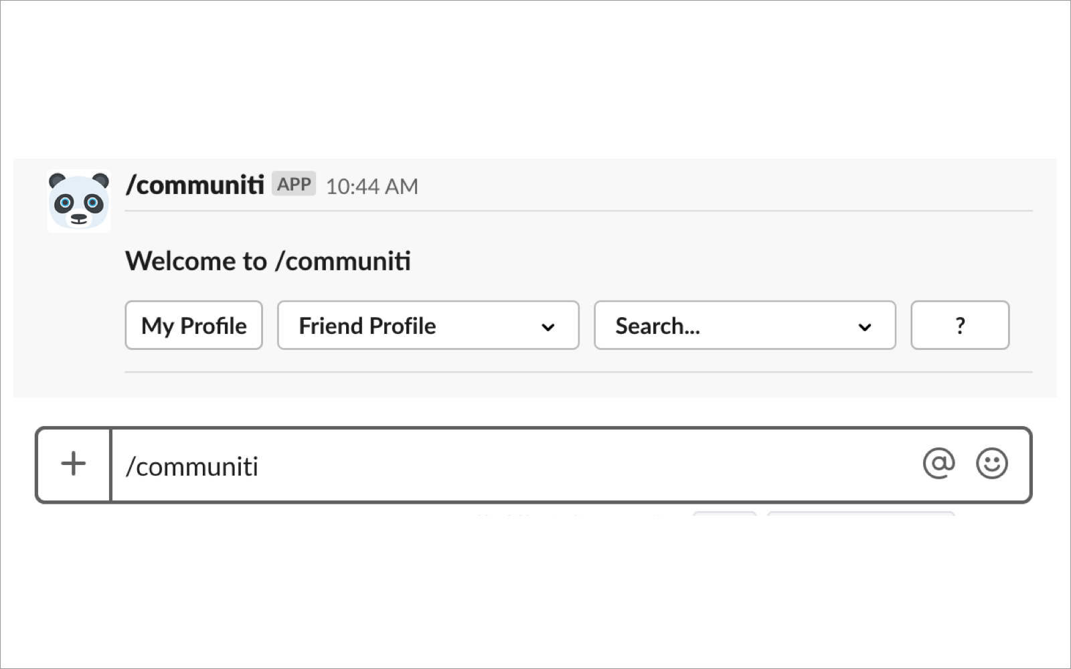Click /communiti in the welcome message text
This screenshot has width=1071, height=669.
coord(343,261)
